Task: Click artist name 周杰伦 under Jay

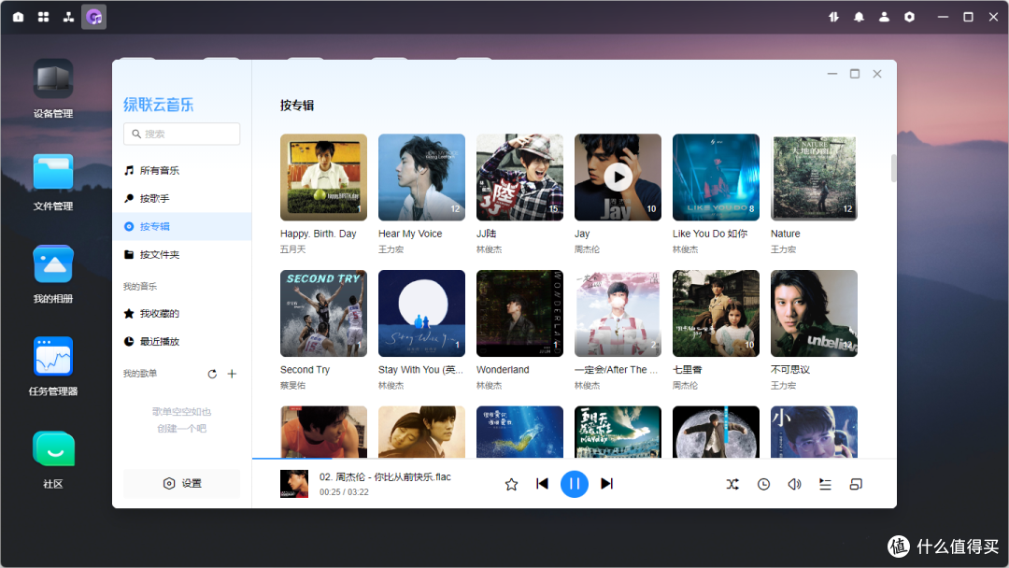Action: [587, 249]
